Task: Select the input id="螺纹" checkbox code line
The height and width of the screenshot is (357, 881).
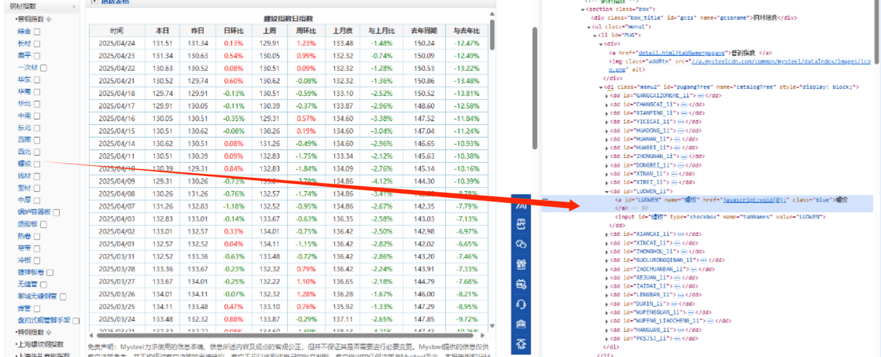Action: pos(720,217)
